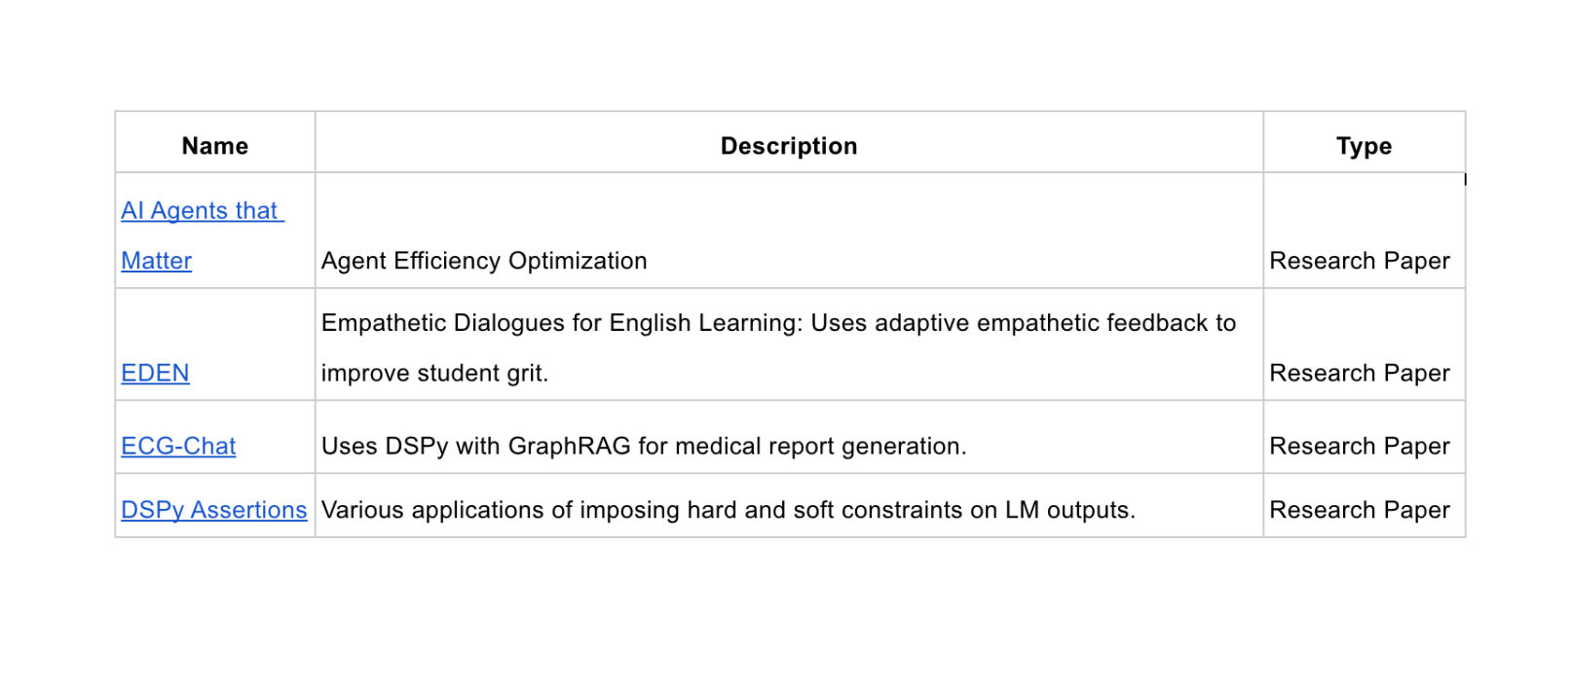Select Research Paper in the EDEN row

tap(1359, 374)
